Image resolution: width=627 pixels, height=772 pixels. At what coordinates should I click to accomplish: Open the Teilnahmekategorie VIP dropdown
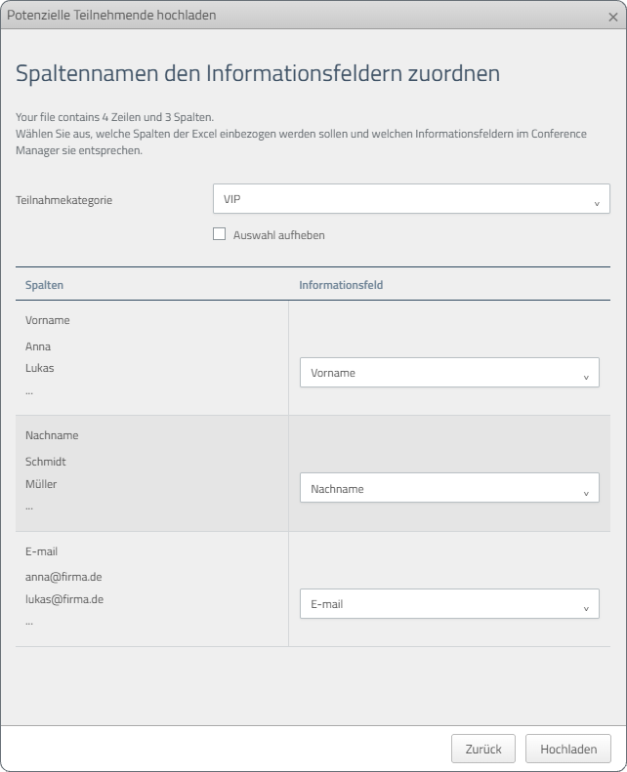(x=411, y=199)
